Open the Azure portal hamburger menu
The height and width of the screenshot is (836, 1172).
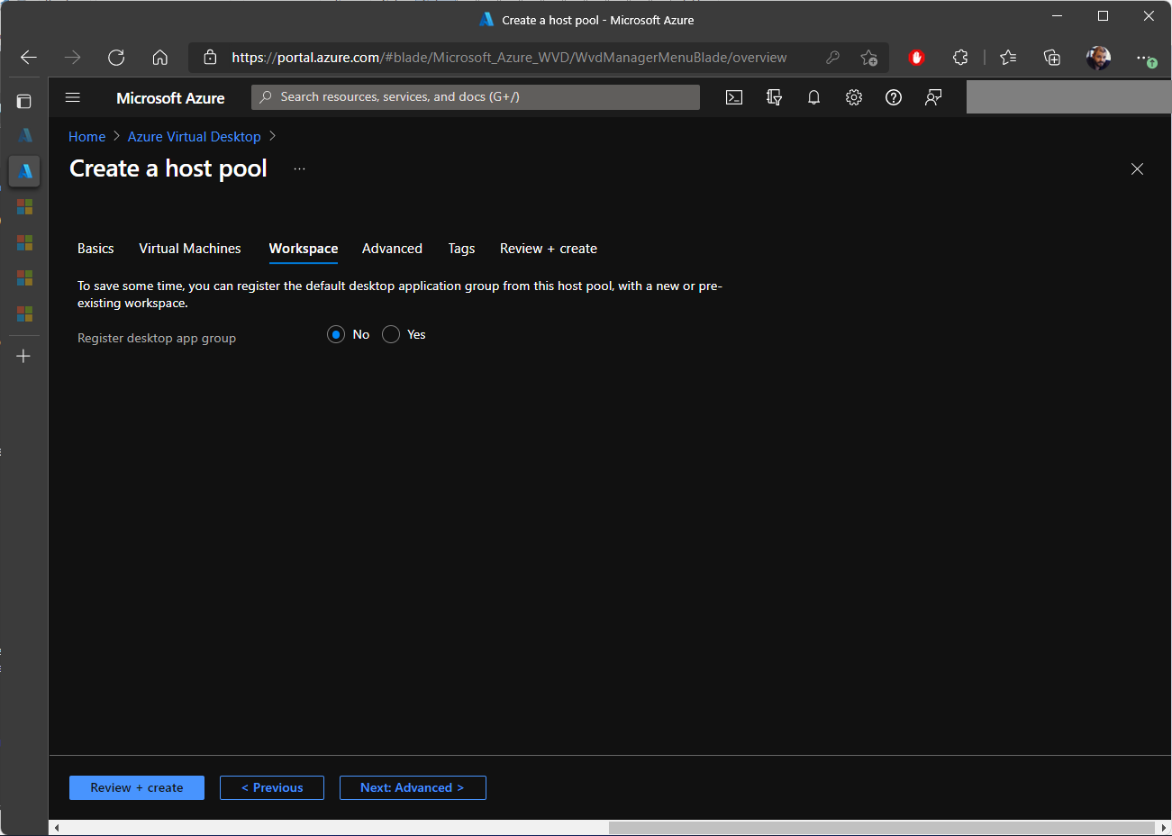(73, 97)
